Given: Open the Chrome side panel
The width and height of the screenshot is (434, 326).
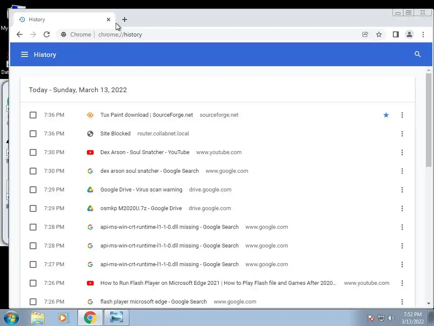Looking at the screenshot, I should click(x=396, y=34).
